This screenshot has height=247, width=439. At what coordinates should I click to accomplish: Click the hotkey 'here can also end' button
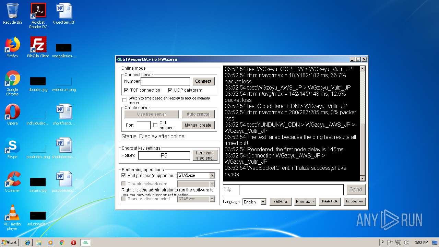pyautogui.click(x=204, y=155)
